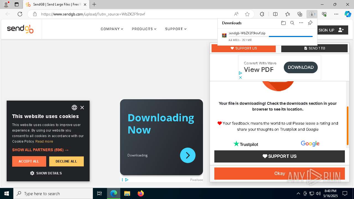Screen dimensions: 354x199
Task: Close the cookie banner
Action: click(82, 108)
